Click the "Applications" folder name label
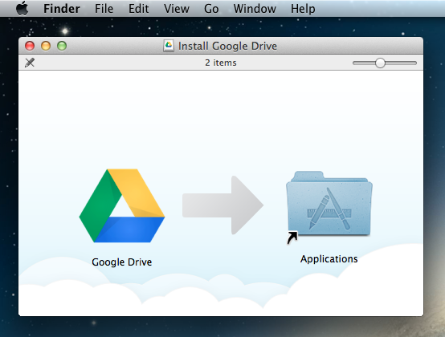 (x=329, y=259)
